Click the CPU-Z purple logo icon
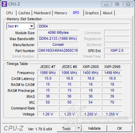 pyautogui.click(x=4, y=4)
